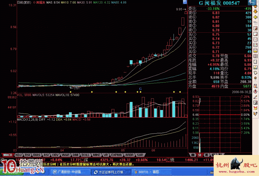
Task: Switch to the EXPMA indicator tab
Action: pos(117,155)
